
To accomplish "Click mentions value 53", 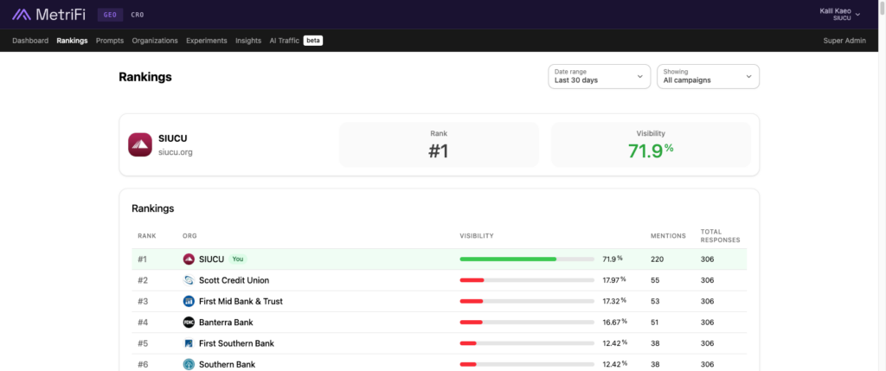I will click(655, 302).
